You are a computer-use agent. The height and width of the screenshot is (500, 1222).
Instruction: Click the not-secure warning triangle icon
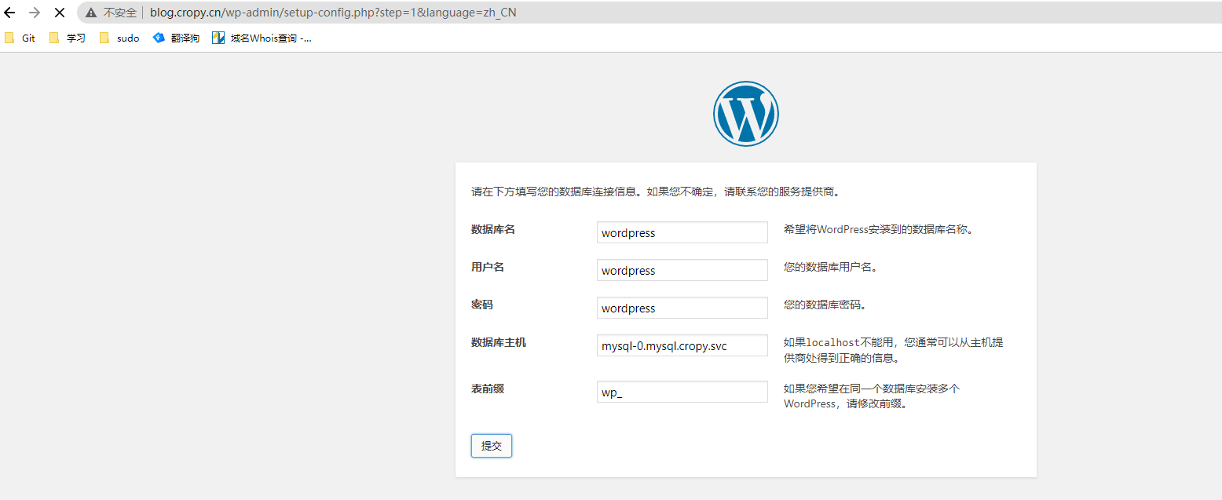(x=91, y=13)
